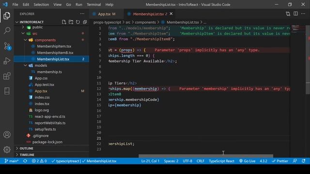Image resolution: width=310 pixels, height=174 pixels.
Task: Click the TypeScript React language mode
Action: tap(222, 161)
